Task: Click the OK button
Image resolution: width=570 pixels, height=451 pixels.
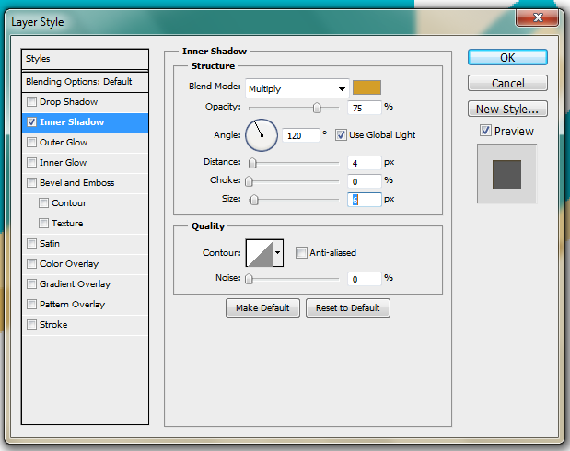Action: (x=507, y=57)
